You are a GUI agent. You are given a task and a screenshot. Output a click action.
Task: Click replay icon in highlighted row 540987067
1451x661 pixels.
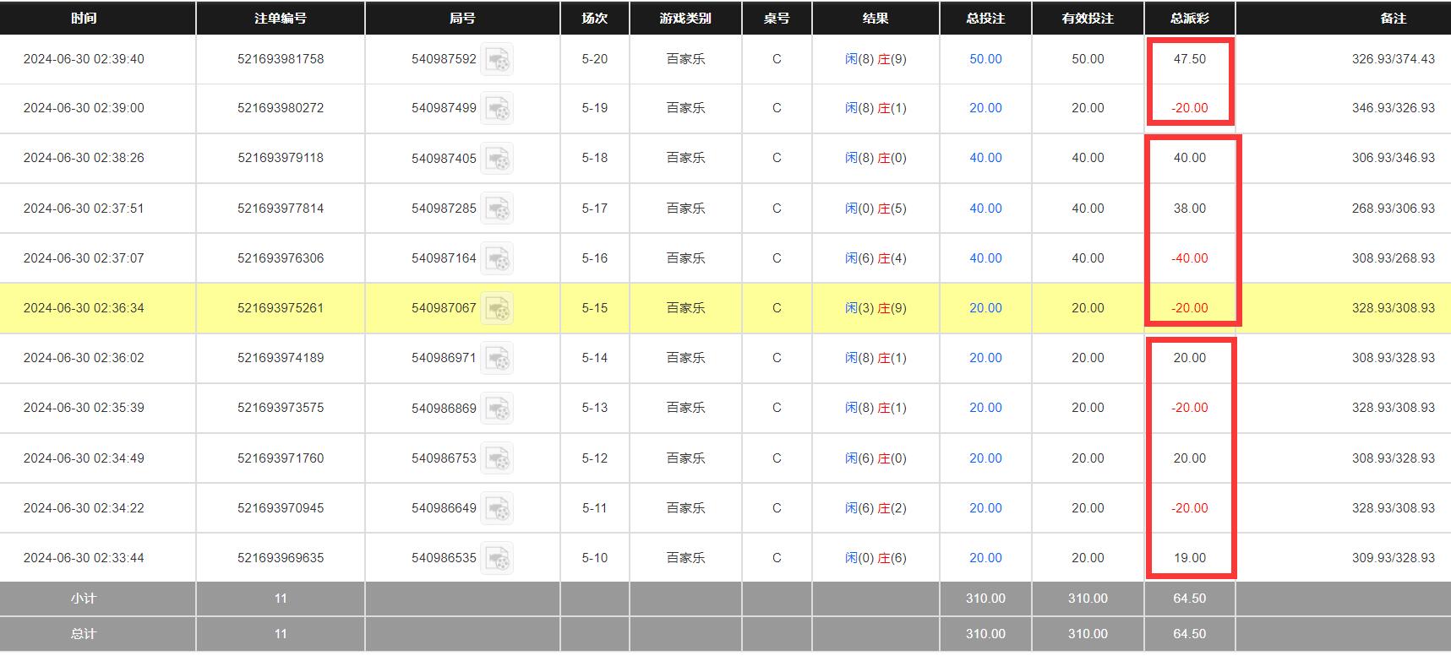497,308
